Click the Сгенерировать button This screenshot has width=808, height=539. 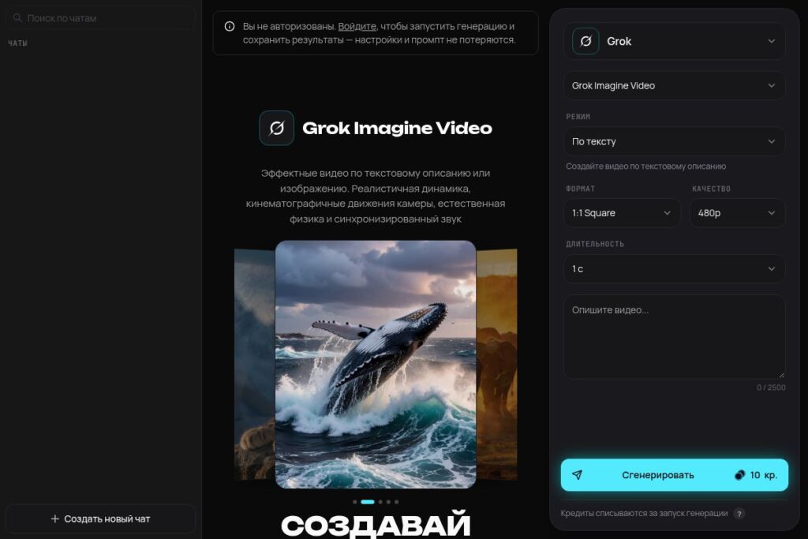(675, 475)
